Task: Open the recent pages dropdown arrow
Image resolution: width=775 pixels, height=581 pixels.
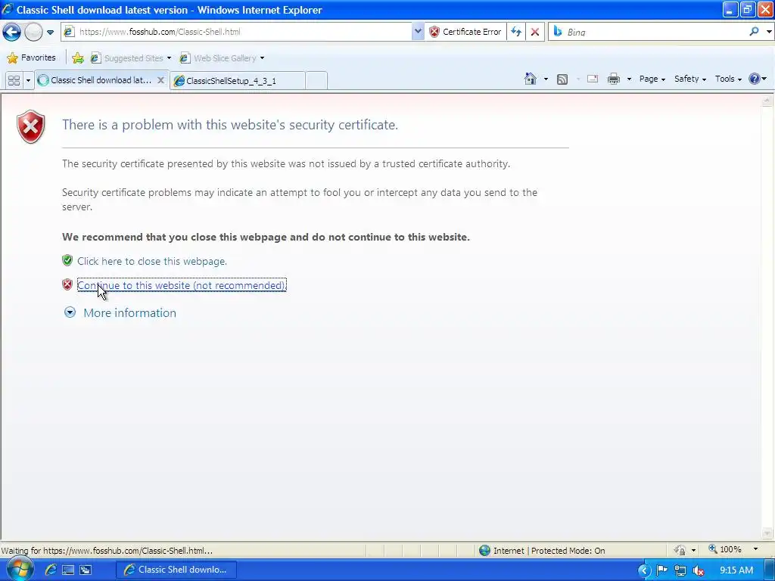Action: pos(50,33)
